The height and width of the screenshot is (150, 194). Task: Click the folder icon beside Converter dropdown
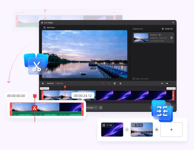click(101, 108)
